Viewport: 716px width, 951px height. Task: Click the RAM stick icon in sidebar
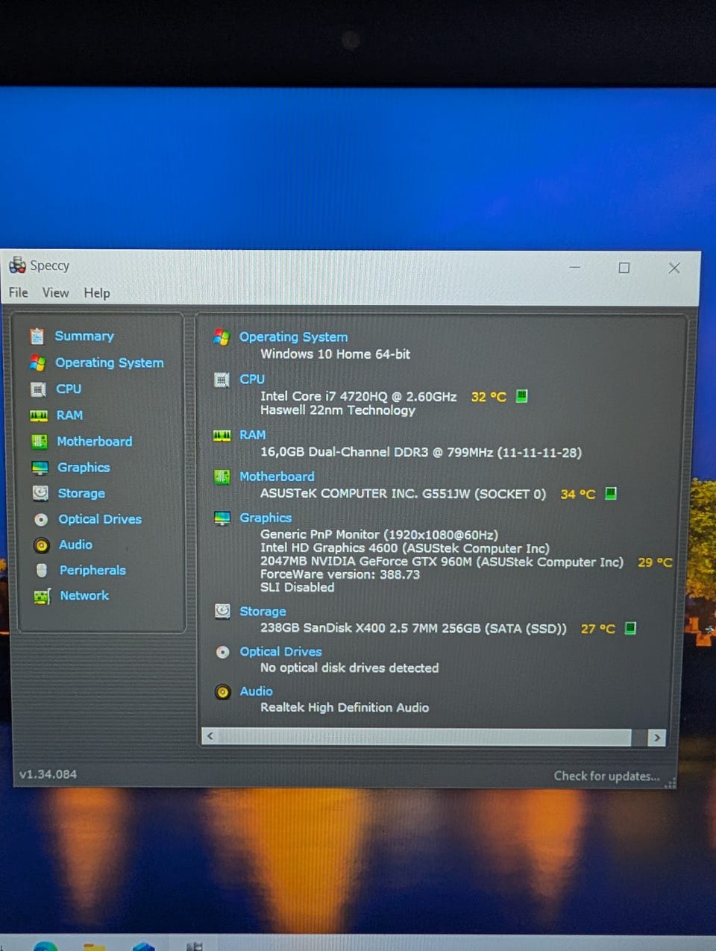(x=39, y=415)
